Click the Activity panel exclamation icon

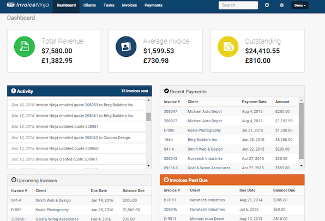(14, 91)
